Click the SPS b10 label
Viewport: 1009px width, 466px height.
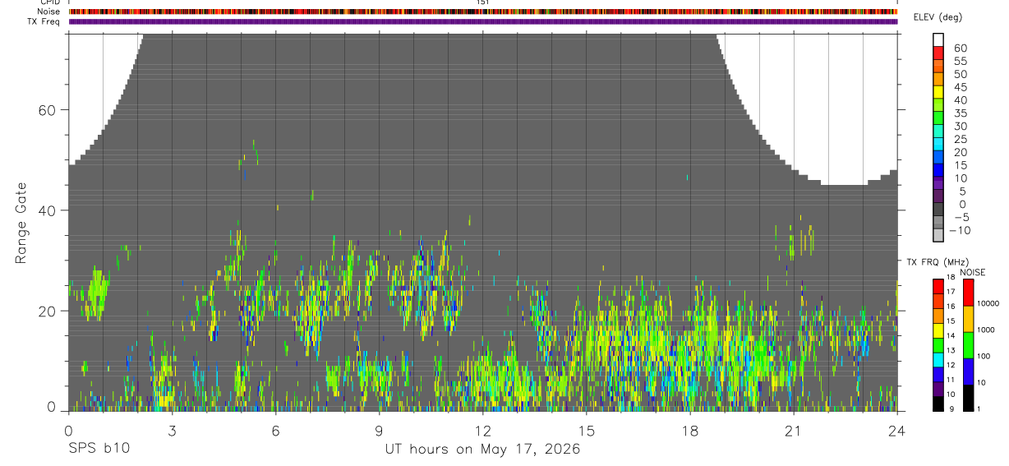(99, 450)
